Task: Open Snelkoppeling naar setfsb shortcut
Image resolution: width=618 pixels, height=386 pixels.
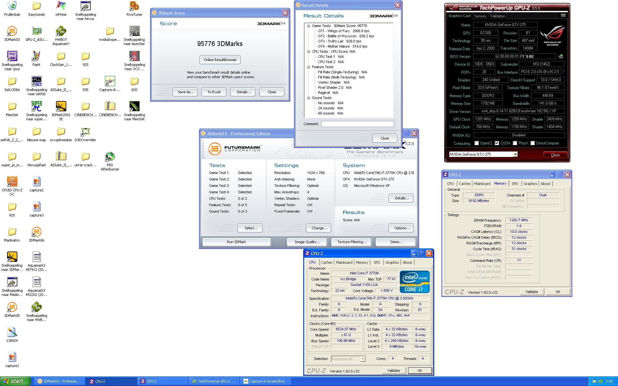Action: (x=36, y=86)
